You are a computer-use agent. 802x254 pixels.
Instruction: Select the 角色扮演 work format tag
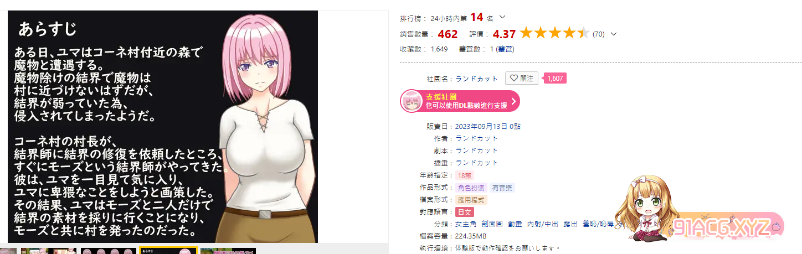click(470, 188)
